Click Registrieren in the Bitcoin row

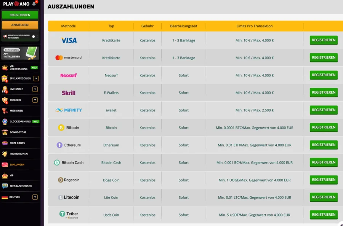(x=324, y=127)
